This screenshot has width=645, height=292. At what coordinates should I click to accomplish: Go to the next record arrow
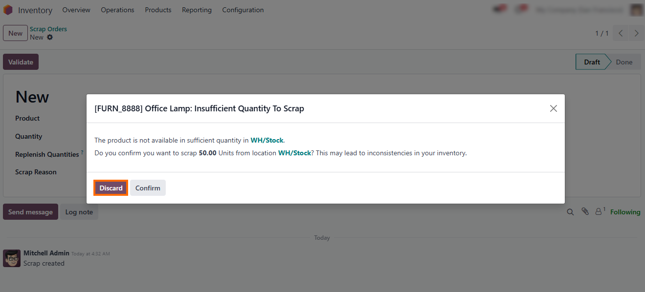[x=636, y=33]
